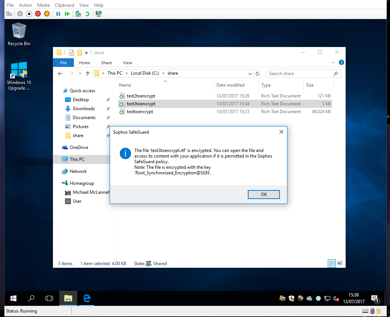Switch to Explorer's View ribbon tab
The width and height of the screenshot is (390, 317).
[127, 63]
